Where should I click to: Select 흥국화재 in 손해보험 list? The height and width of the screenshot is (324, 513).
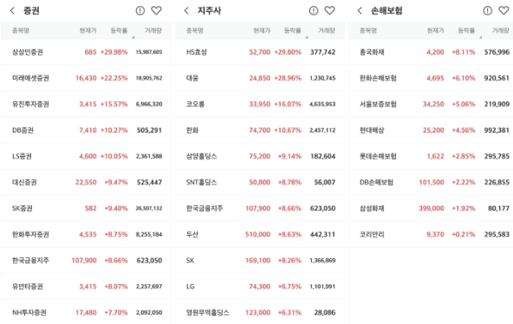tap(431, 52)
